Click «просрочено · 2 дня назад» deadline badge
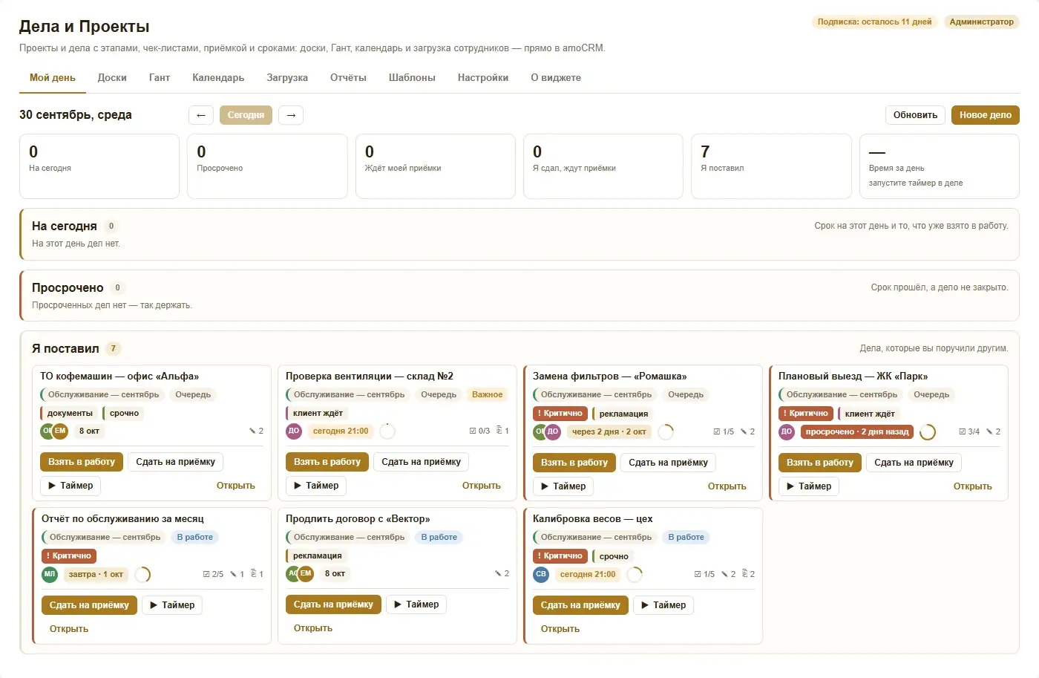The width and height of the screenshot is (1039, 678). [x=857, y=431]
